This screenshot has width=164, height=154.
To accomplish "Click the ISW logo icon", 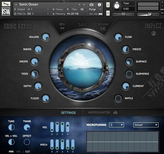I will [6, 11].
